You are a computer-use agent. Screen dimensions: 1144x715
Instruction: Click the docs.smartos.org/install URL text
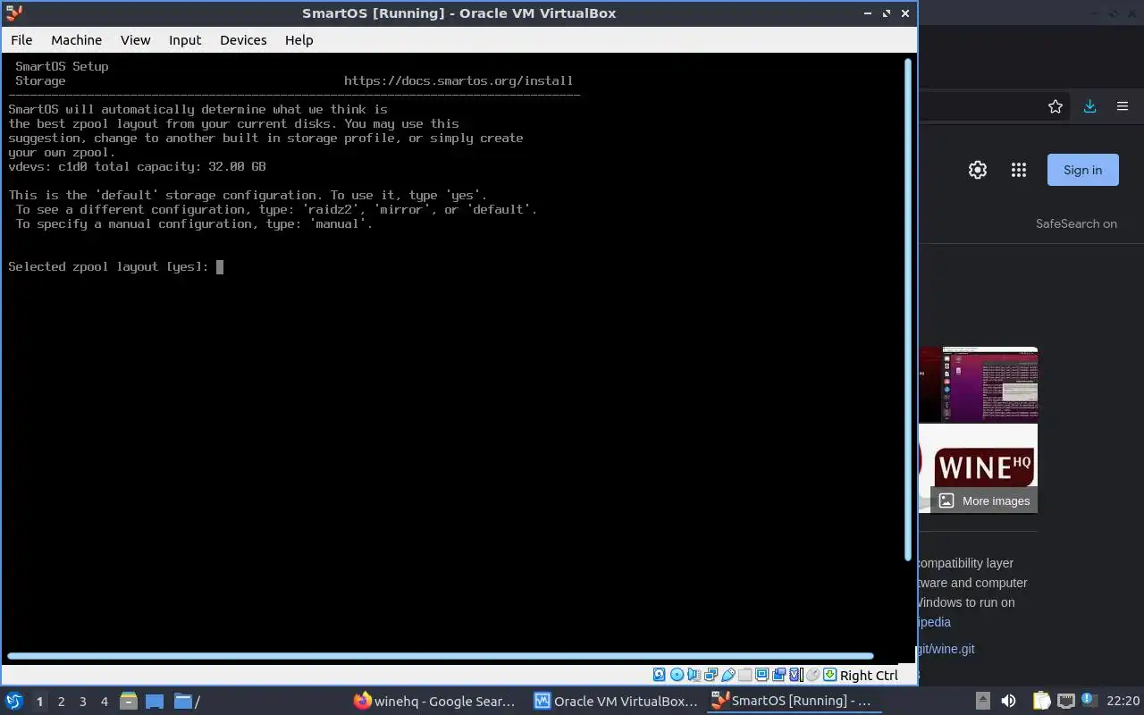(458, 80)
